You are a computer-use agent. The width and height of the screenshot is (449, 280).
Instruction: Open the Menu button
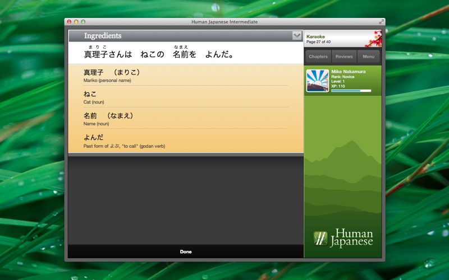[x=368, y=57]
